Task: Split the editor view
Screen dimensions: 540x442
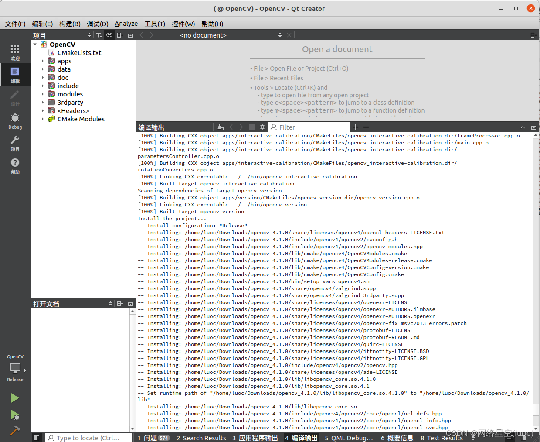Action: click(533, 35)
